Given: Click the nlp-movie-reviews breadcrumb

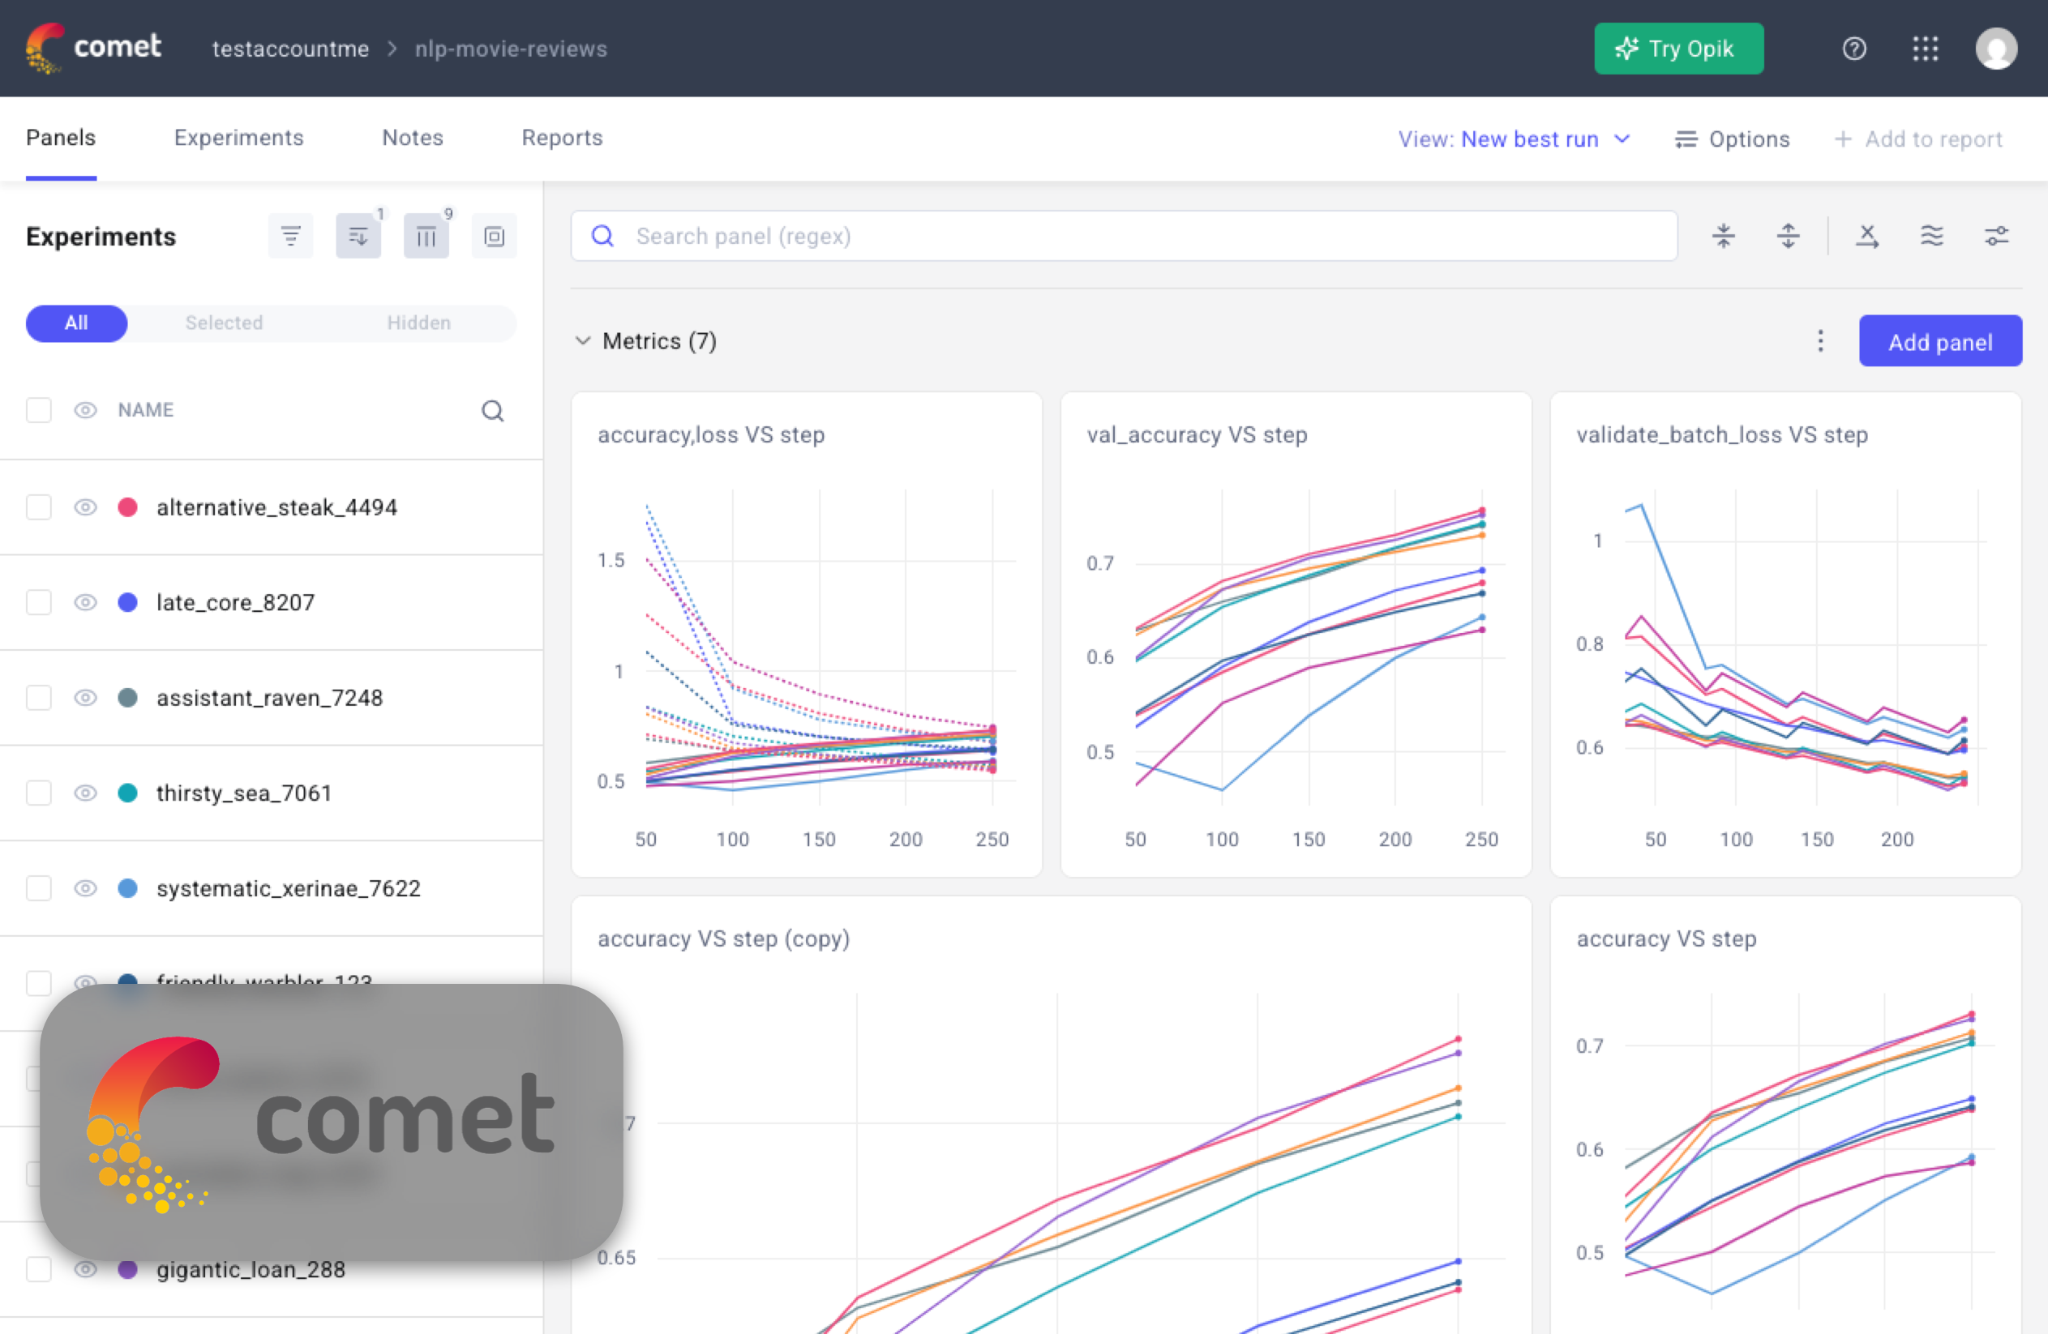Looking at the screenshot, I should 511,49.
